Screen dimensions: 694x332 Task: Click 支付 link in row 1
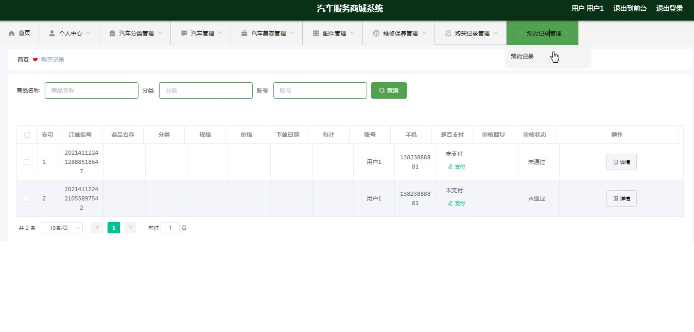(x=456, y=167)
